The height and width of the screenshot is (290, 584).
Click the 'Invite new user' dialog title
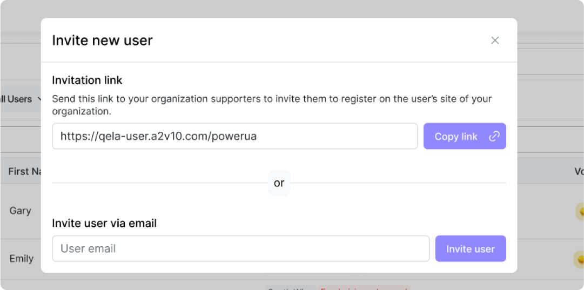[102, 41]
